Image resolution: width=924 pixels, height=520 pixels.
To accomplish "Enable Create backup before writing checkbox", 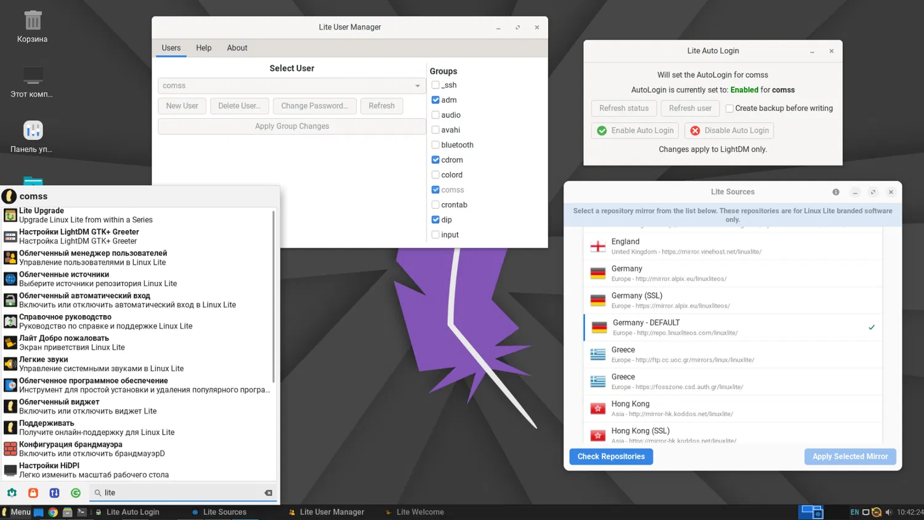I will click(729, 108).
